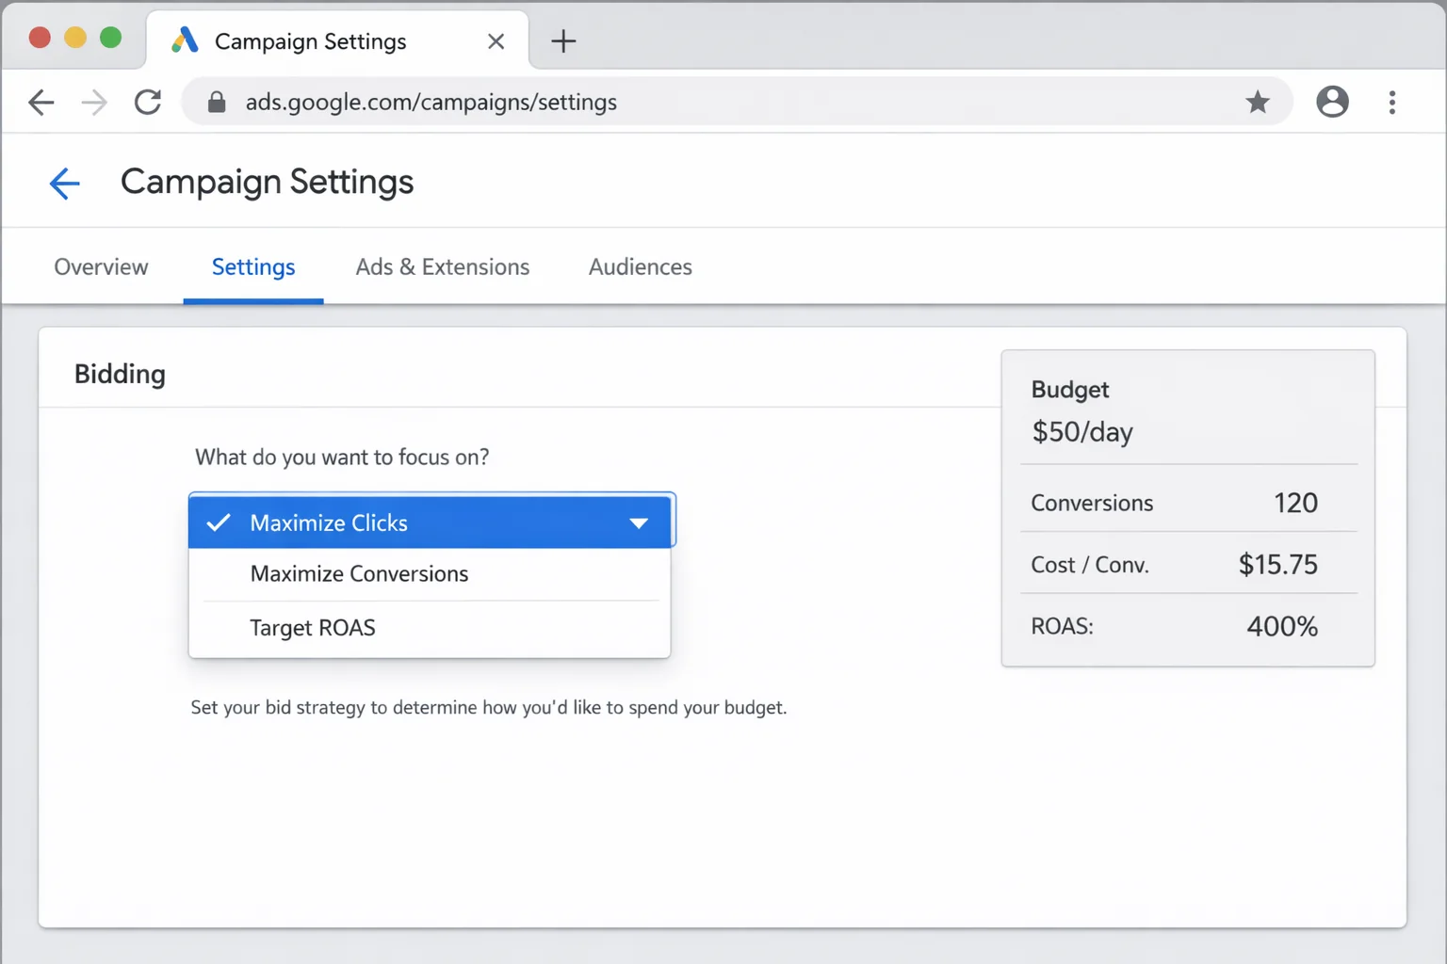Open a new browser tab with plus button
This screenshot has height=964, width=1447.
(x=563, y=40)
